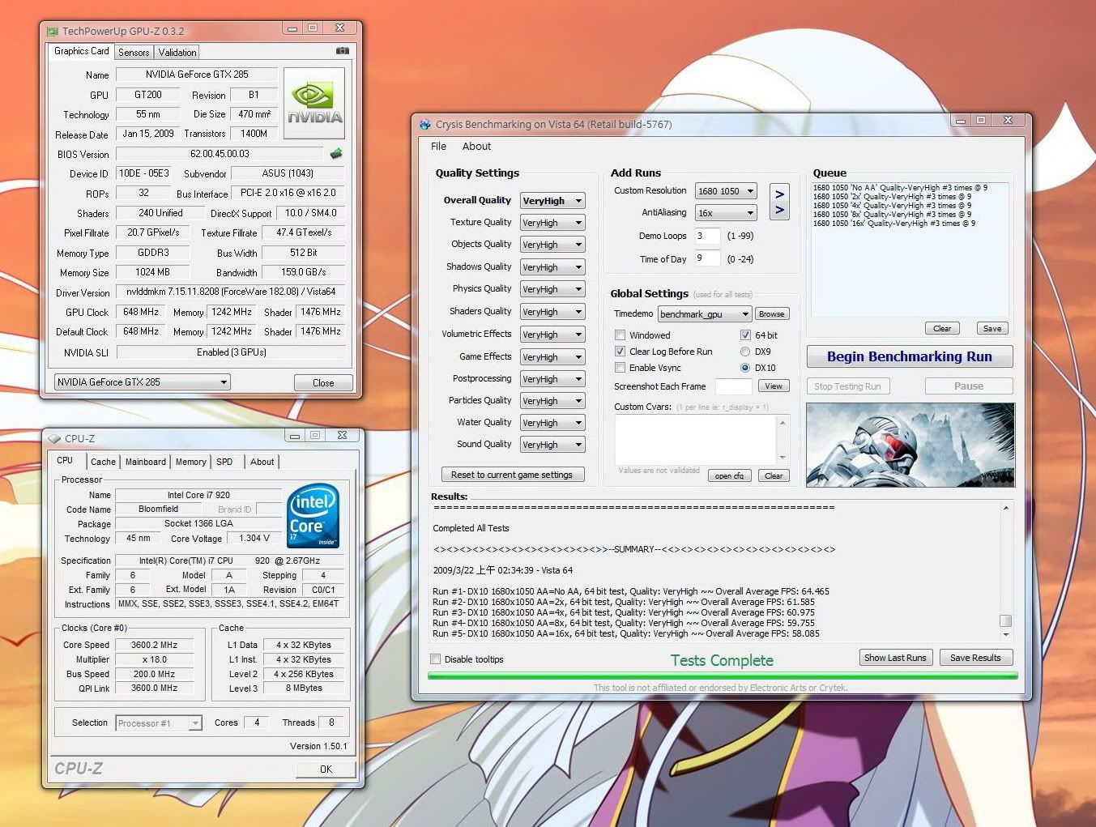
Task: Open the Overall Quality dropdown
Action: 552,201
